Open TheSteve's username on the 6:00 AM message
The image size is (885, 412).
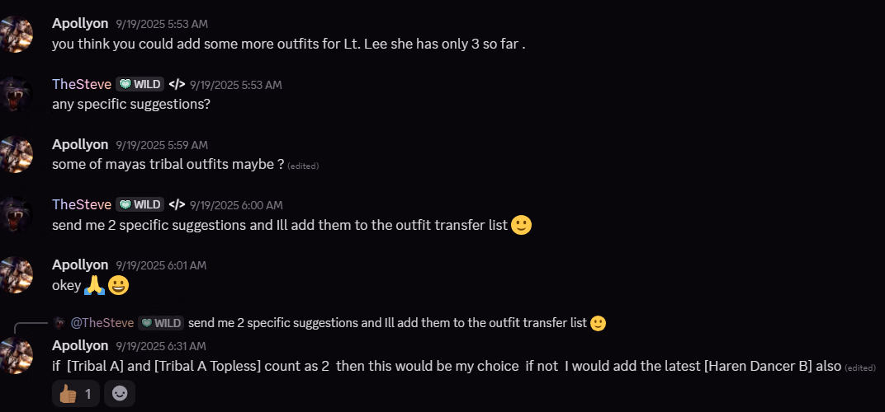(x=82, y=204)
